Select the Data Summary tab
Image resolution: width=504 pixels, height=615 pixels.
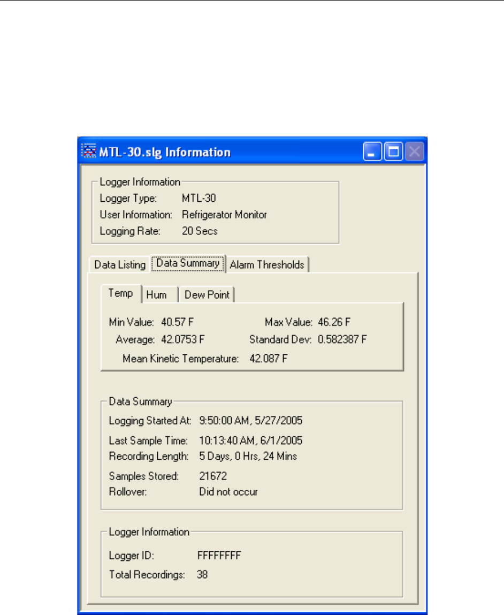pos(188,263)
